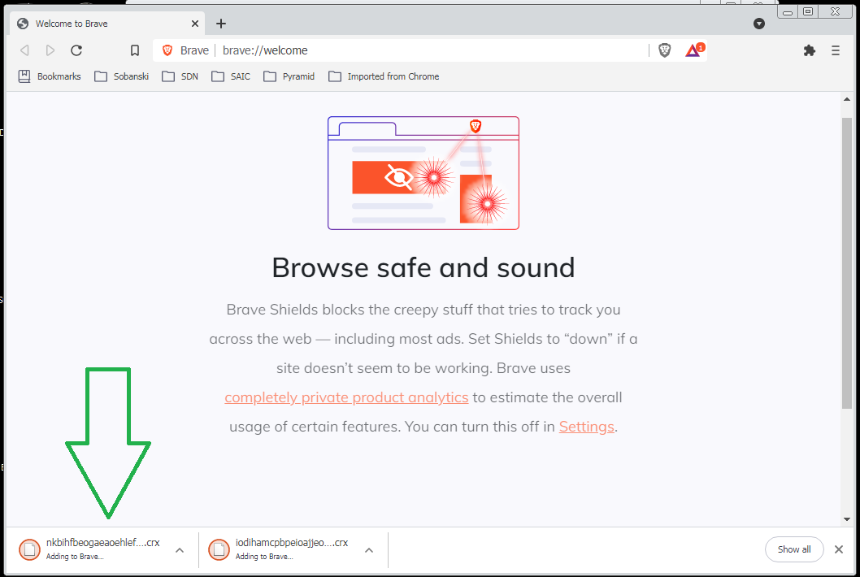
Task: Open the Brave Rewards triangle icon
Action: point(694,50)
